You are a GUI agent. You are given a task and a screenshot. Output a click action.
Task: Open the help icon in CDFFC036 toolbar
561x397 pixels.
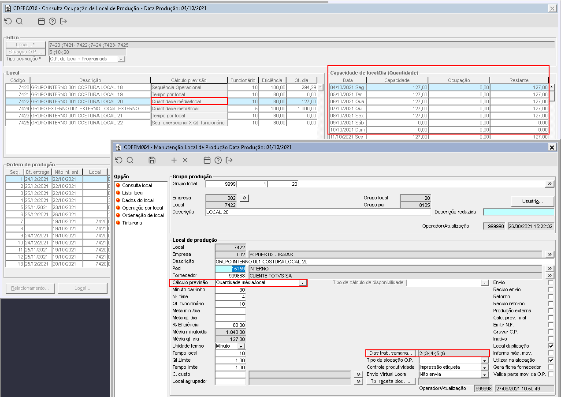52,21
